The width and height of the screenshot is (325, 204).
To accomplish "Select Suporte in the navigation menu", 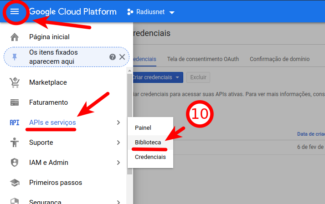I will coord(41,143).
